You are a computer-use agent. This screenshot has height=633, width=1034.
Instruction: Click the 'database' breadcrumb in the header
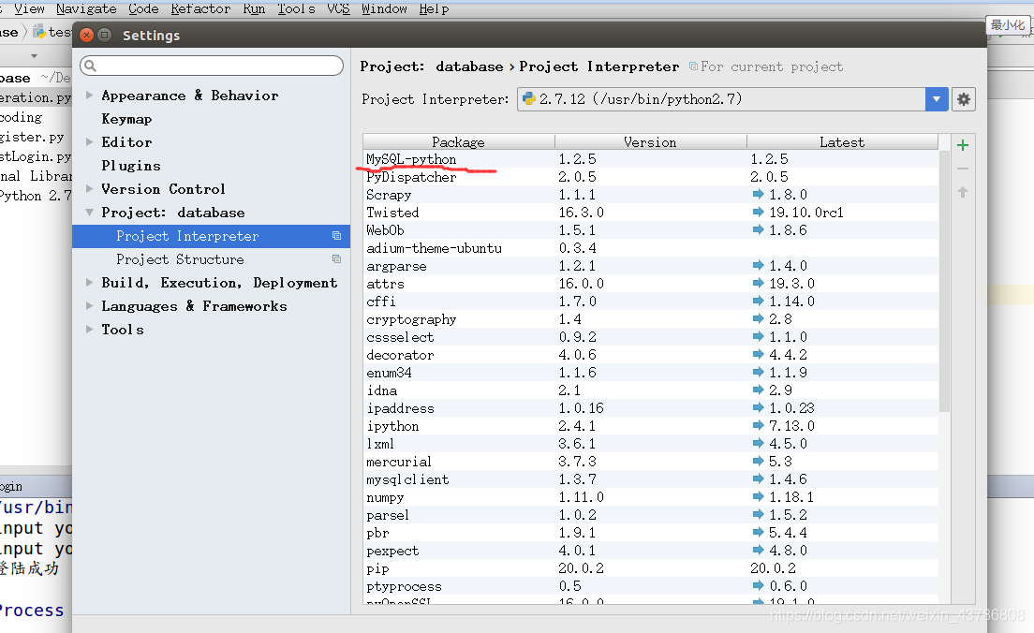coord(469,66)
